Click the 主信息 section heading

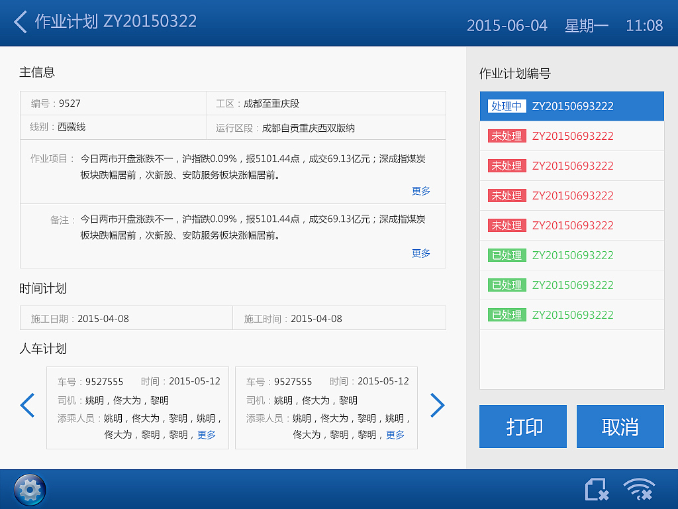coord(37,72)
